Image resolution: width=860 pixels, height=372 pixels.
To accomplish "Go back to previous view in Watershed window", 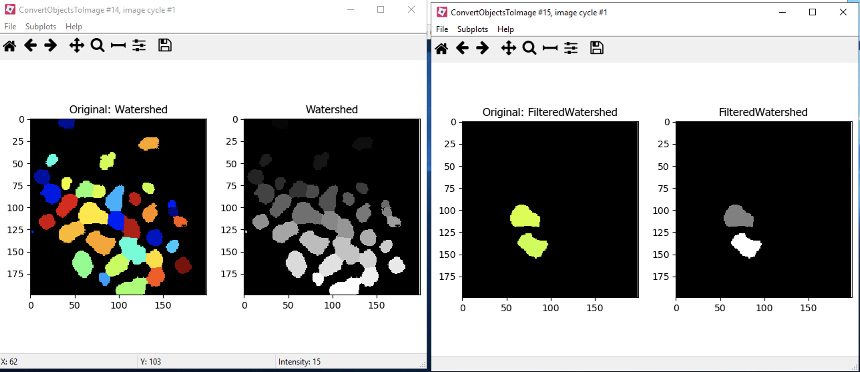I will pos(30,46).
